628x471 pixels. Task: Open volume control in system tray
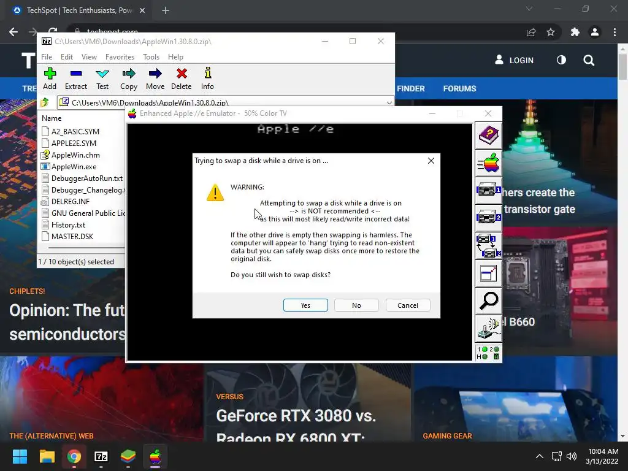[572, 456]
